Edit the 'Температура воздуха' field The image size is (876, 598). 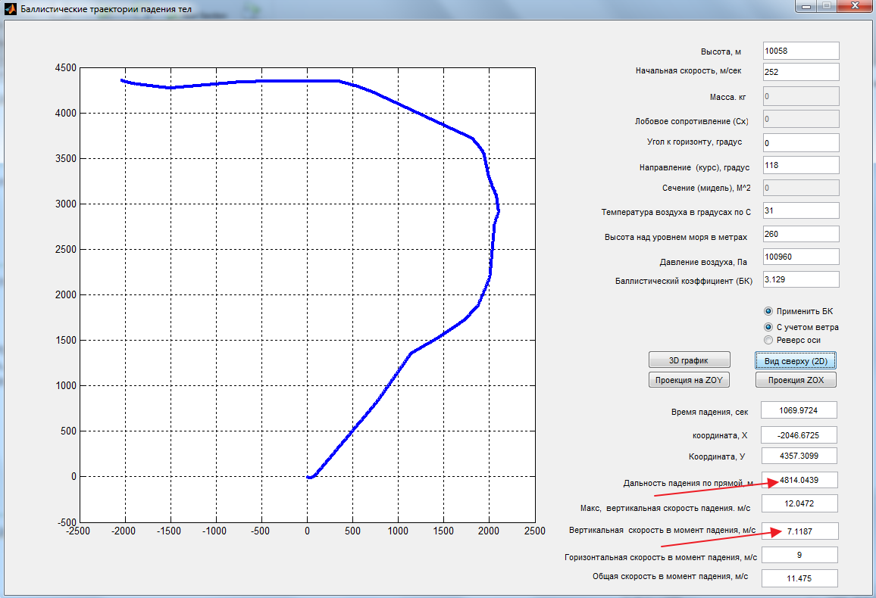800,210
